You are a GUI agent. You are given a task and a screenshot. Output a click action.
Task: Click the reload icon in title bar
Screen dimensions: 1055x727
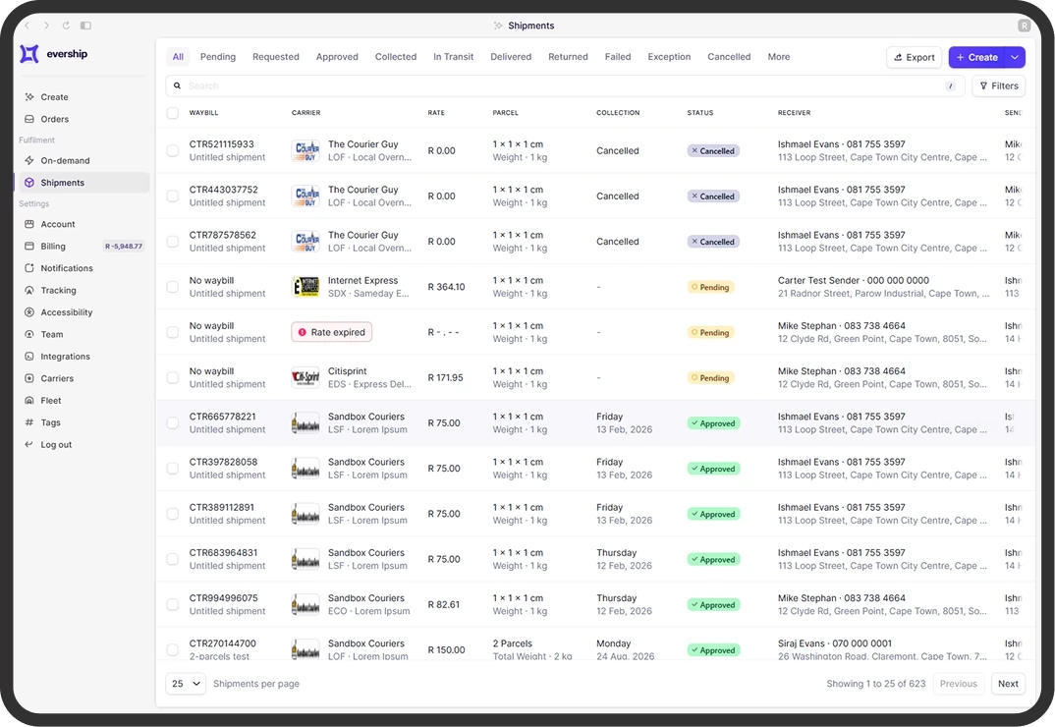66,26
